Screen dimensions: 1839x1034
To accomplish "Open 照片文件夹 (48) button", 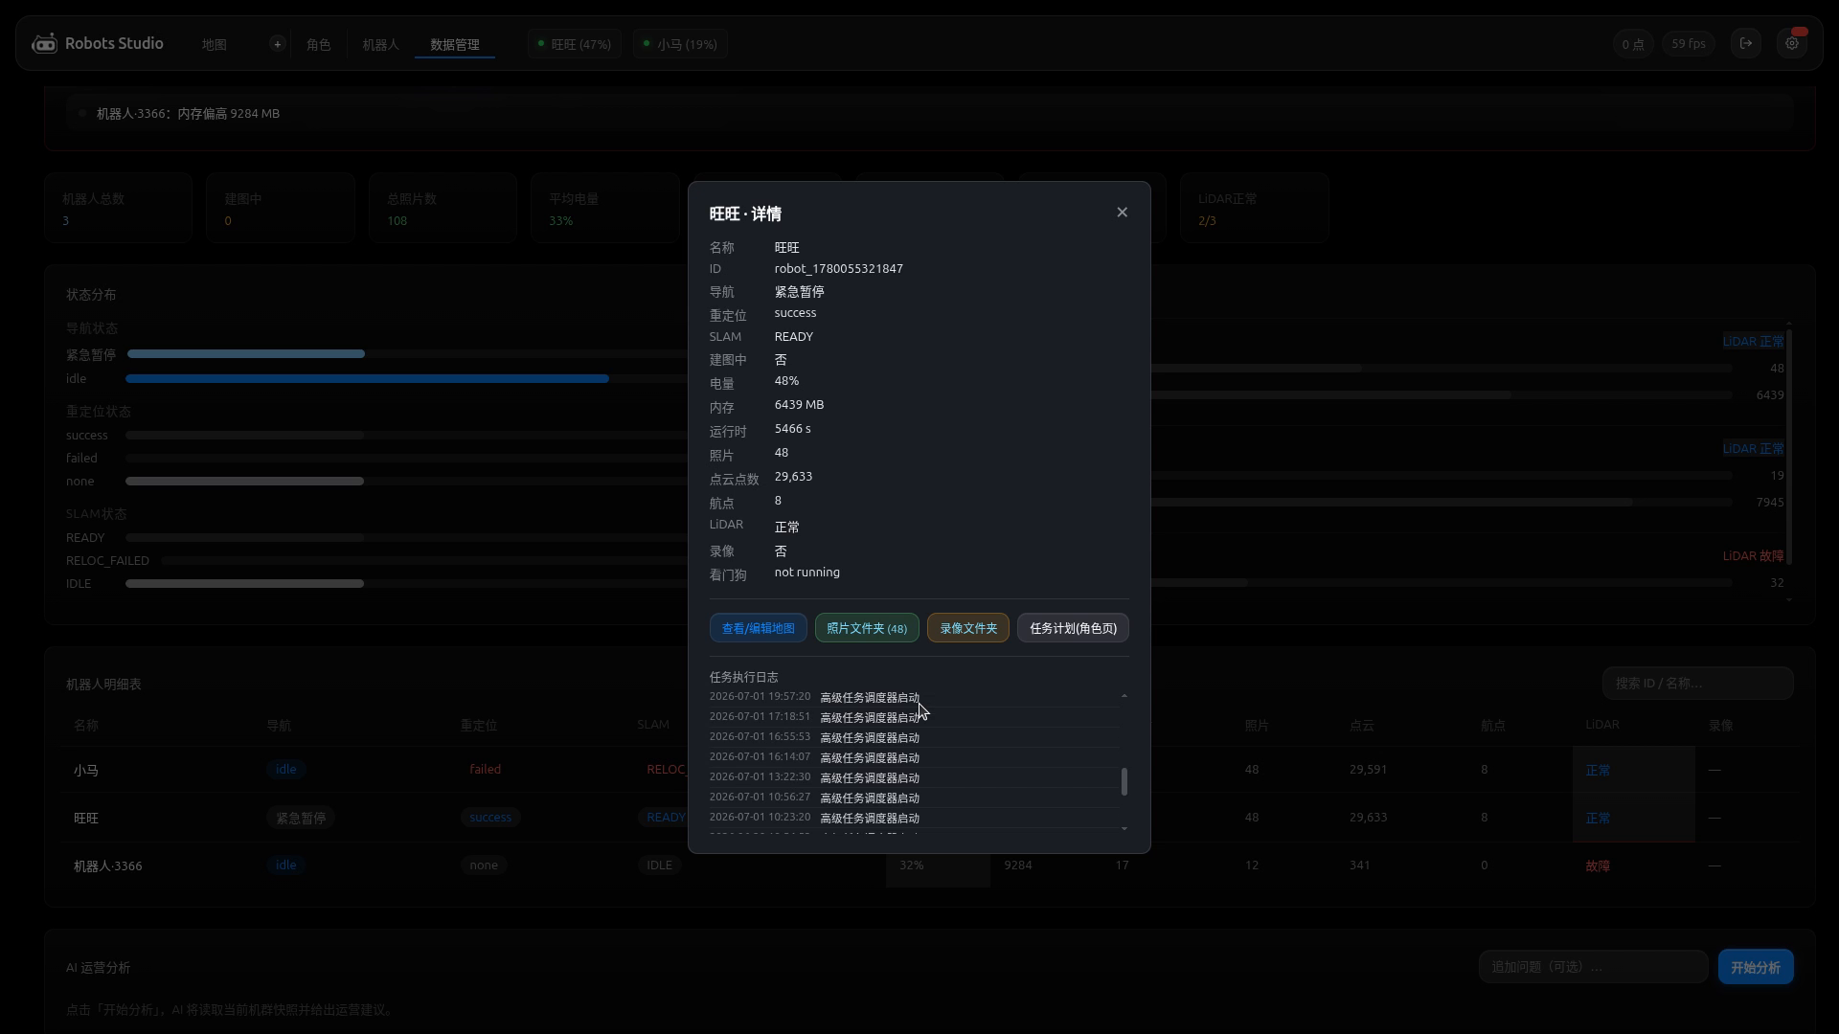I will pos(867,628).
